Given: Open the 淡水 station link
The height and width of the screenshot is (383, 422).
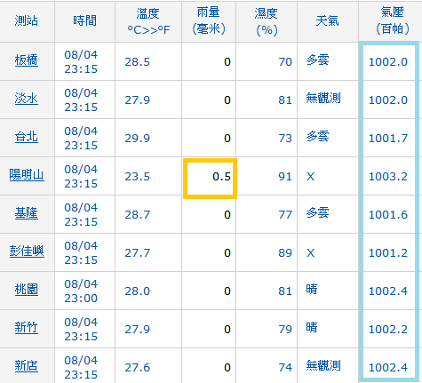Looking at the screenshot, I should [27, 99].
